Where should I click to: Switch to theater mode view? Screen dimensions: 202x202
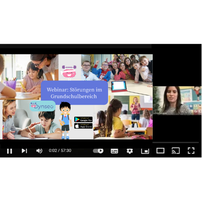[160, 151]
